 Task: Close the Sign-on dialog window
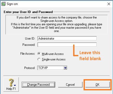[x=109, y=4]
